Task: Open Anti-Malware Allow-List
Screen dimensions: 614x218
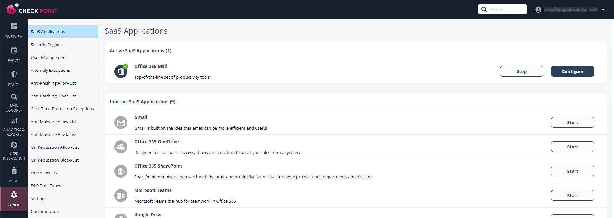Action: click(x=63, y=122)
